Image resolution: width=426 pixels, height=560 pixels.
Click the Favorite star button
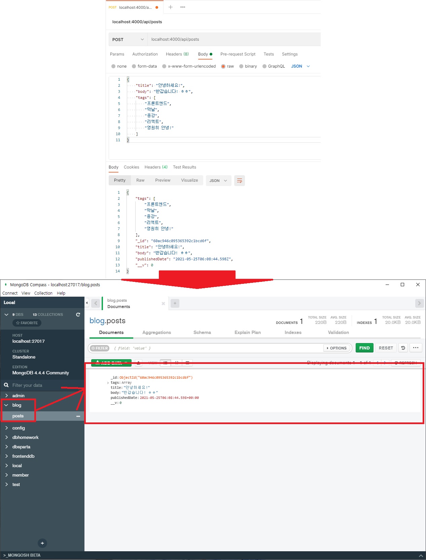tap(27, 323)
